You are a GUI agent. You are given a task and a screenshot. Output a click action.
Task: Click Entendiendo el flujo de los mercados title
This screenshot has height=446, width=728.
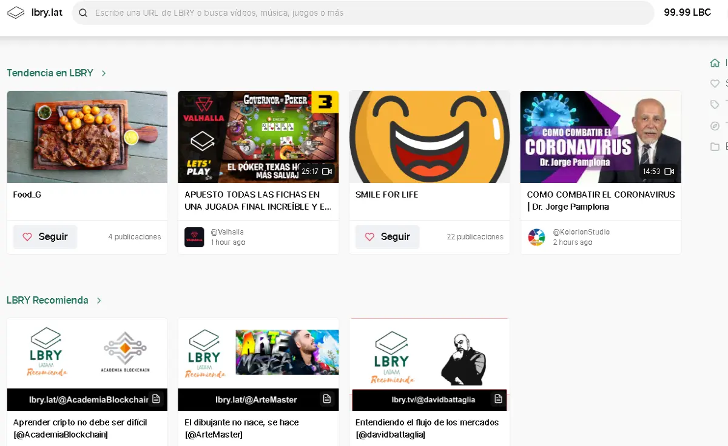click(427, 428)
